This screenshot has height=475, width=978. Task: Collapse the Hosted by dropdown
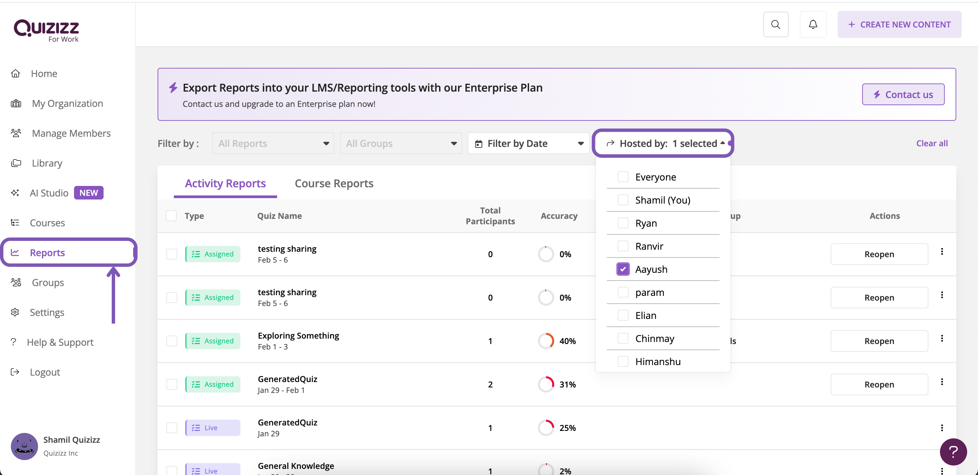[x=663, y=144]
